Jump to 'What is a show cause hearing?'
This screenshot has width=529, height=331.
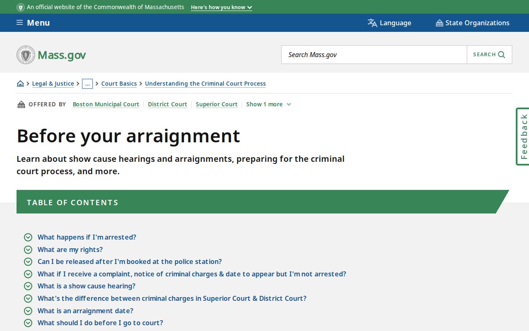pos(86,286)
